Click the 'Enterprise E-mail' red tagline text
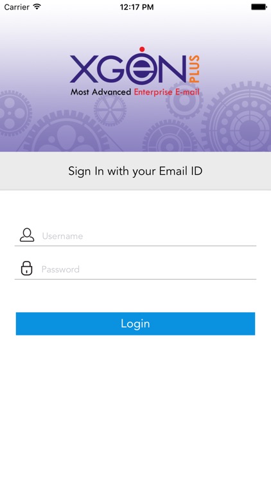Image resolution: width=271 pixels, height=482 pixels. click(166, 92)
